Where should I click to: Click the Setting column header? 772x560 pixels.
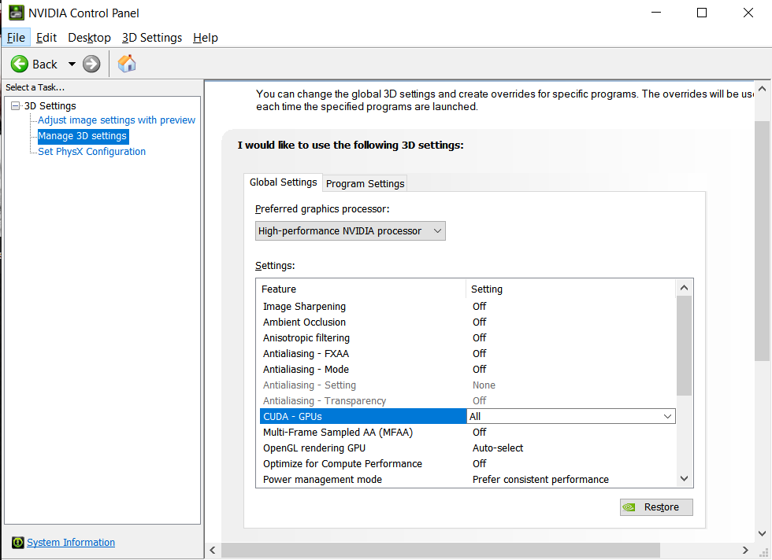[x=570, y=289]
